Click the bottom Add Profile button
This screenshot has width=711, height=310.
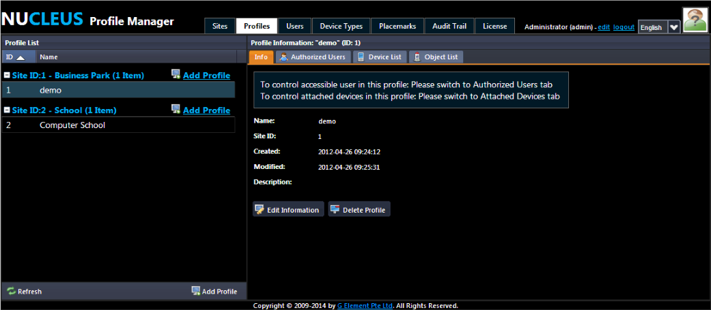tap(214, 291)
